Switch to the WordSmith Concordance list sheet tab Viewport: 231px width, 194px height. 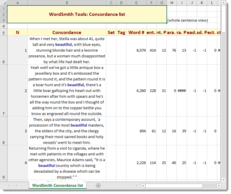(x=57, y=186)
